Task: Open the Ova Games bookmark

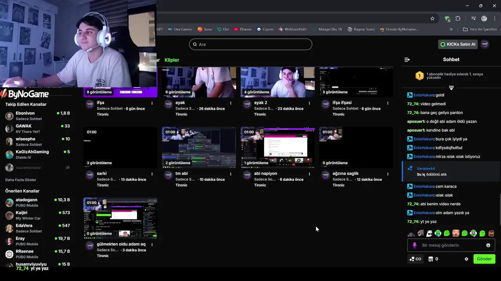Action: tap(180, 29)
